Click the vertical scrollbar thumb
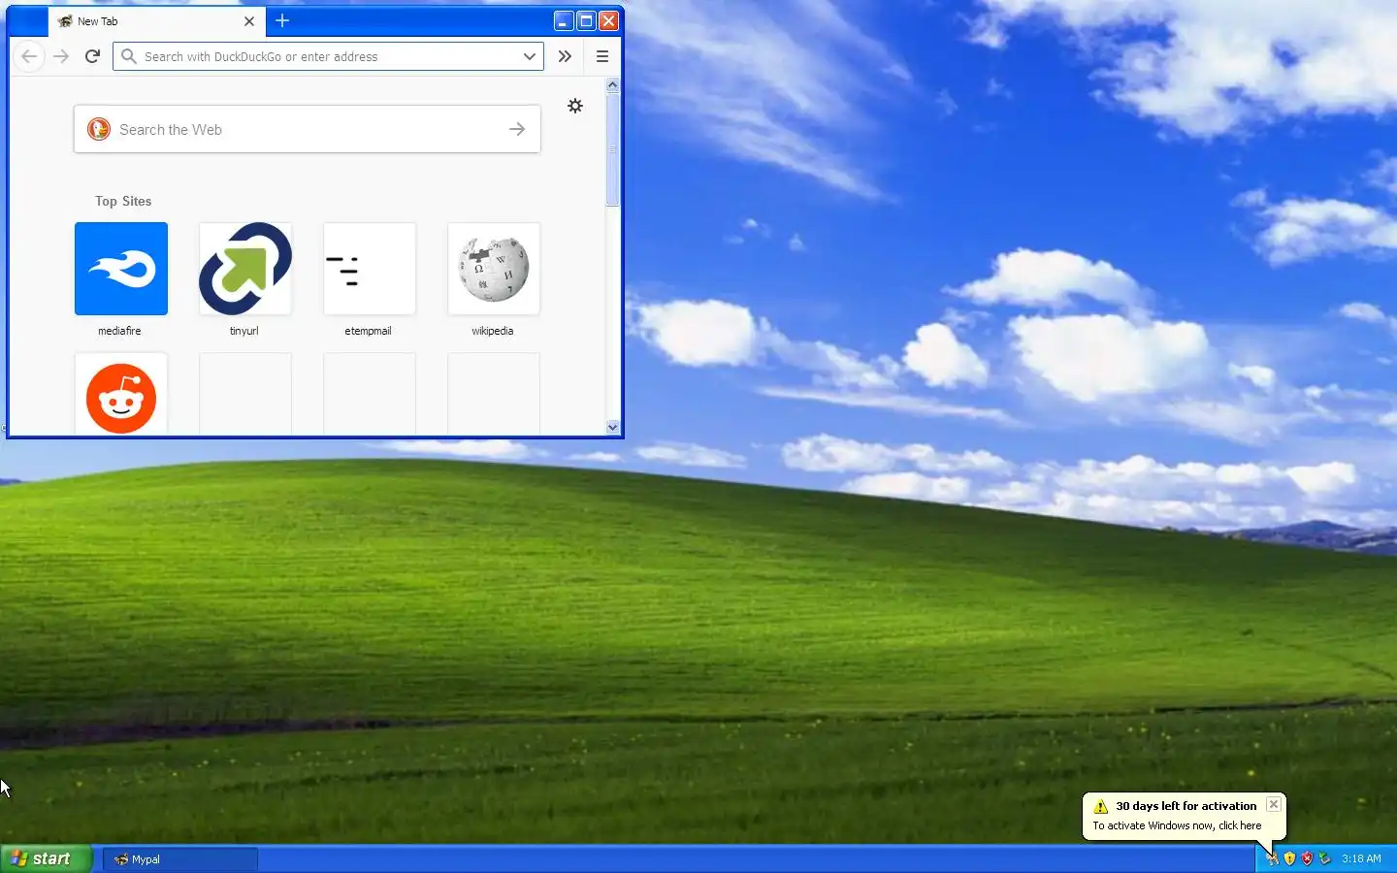This screenshot has width=1397, height=873. pos(612,149)
